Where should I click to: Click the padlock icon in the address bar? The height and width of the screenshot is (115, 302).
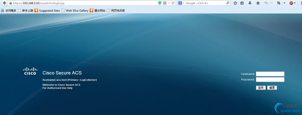(x=10, y=3)
